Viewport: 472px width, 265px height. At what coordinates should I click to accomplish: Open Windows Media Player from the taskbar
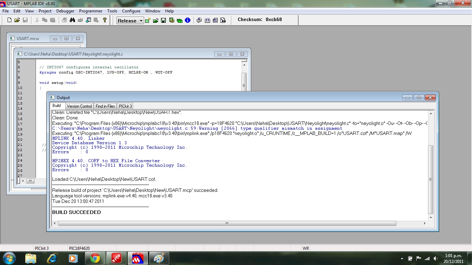[73, 258]
